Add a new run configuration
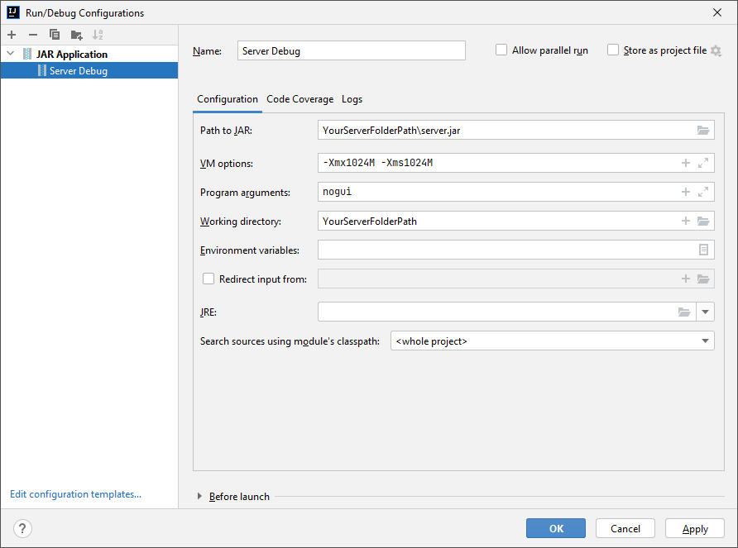The image size is (738, 548). pyautogui.click(x=12, y=35)
